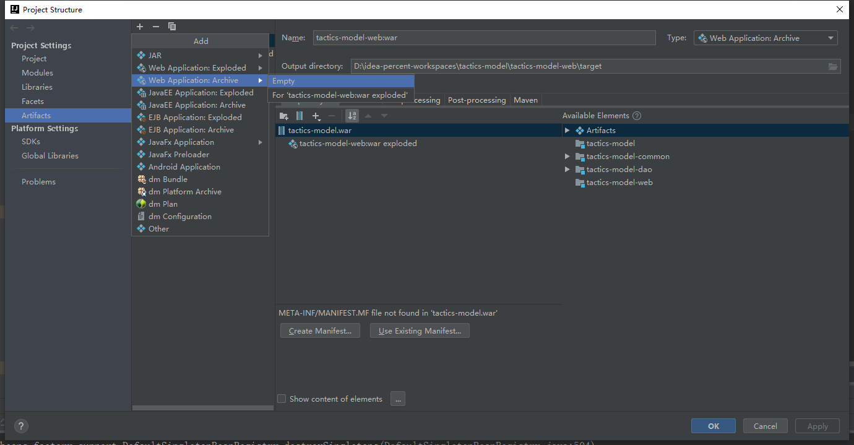Expand the Artifacts node in Available Elements

(x=567, y=130)
